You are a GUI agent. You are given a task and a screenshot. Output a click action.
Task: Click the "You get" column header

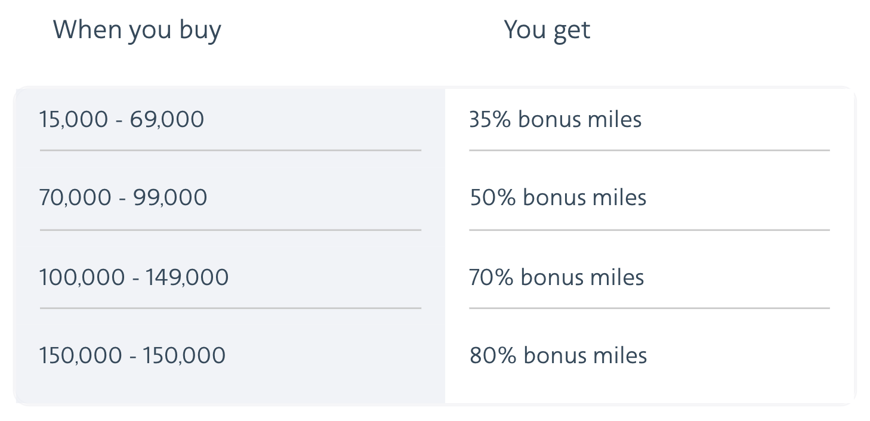click(547, 30)
